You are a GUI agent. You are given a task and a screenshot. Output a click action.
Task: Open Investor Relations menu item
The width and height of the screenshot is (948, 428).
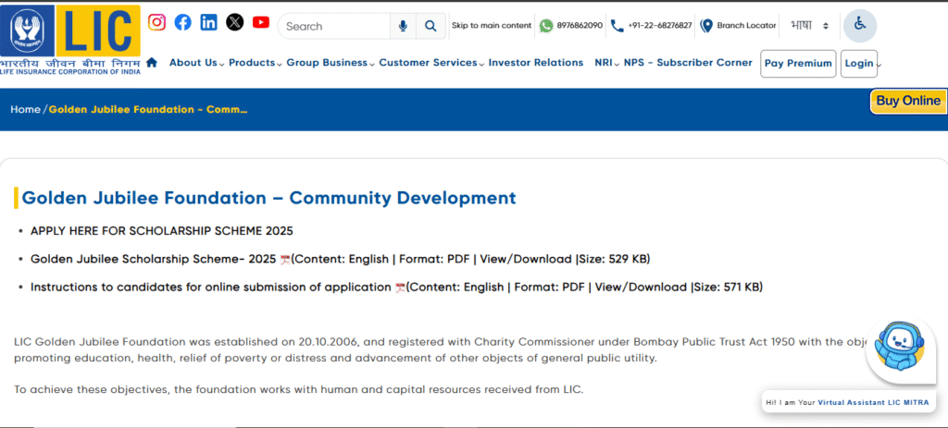(535, 63)
